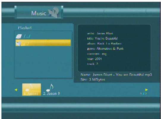Click the artist: James Blunt line
The height and width of the screenshot is (119, 161).
(x=100, y=34)
